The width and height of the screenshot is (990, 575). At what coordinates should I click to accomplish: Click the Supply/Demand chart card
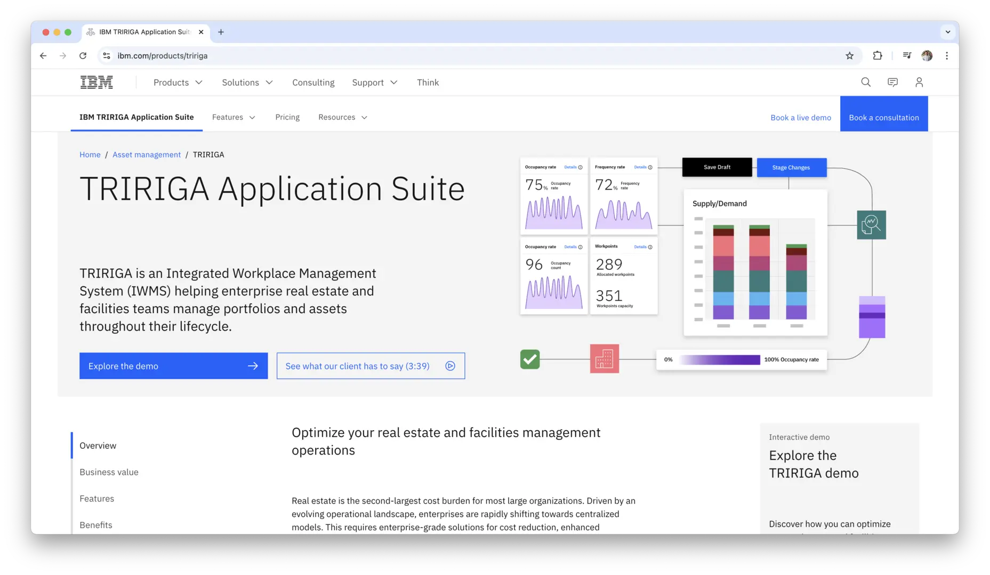point(755,262)
